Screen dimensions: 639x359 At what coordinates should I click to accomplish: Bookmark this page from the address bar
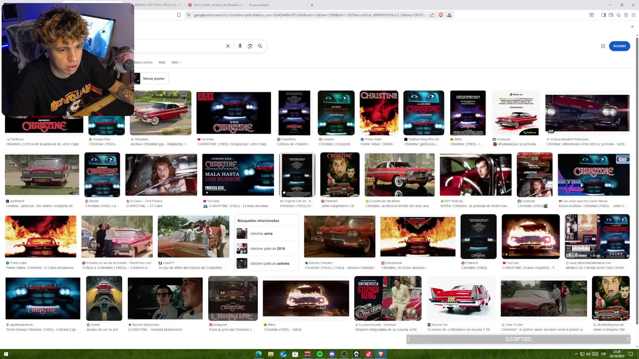point(179,15)
